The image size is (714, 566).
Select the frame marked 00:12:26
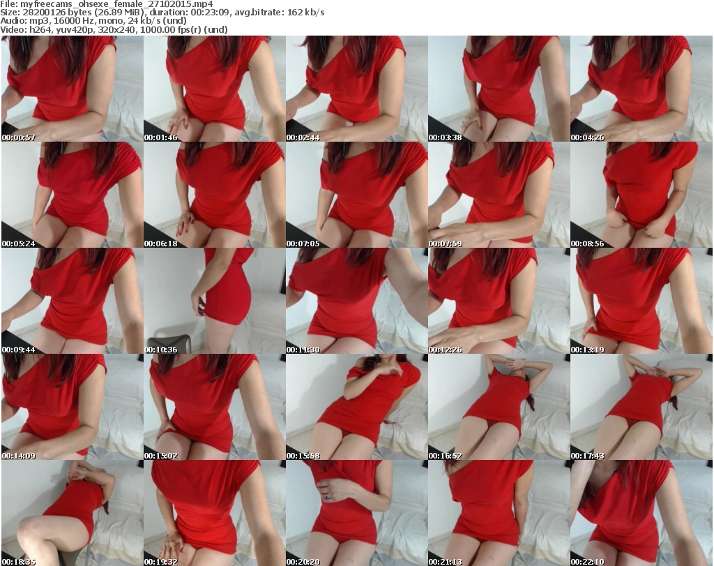tap(499, 301)
